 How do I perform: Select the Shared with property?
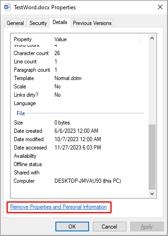pyautogui.click(x=27, y=173)
